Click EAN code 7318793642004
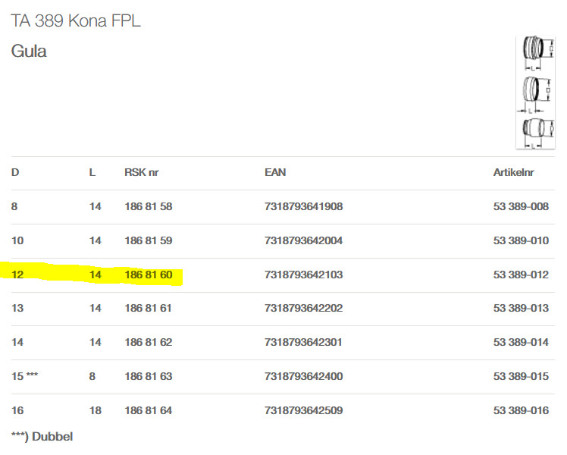The image size is (567, 455). (x=303, y=241)
